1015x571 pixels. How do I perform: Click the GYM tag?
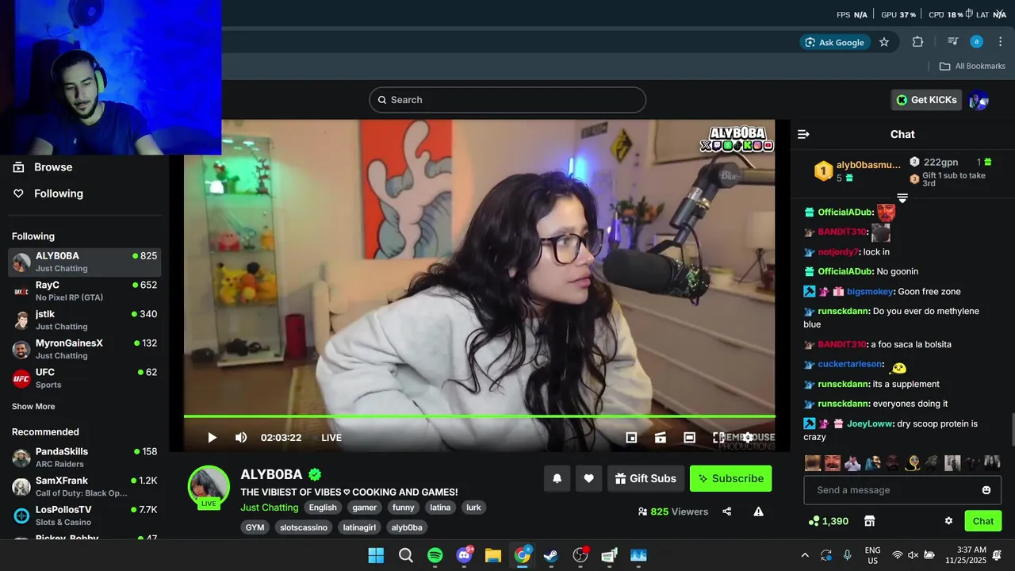[x=255, y=527]
